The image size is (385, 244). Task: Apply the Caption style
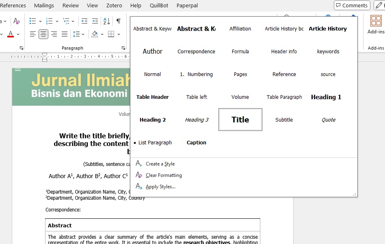[197, 143]
